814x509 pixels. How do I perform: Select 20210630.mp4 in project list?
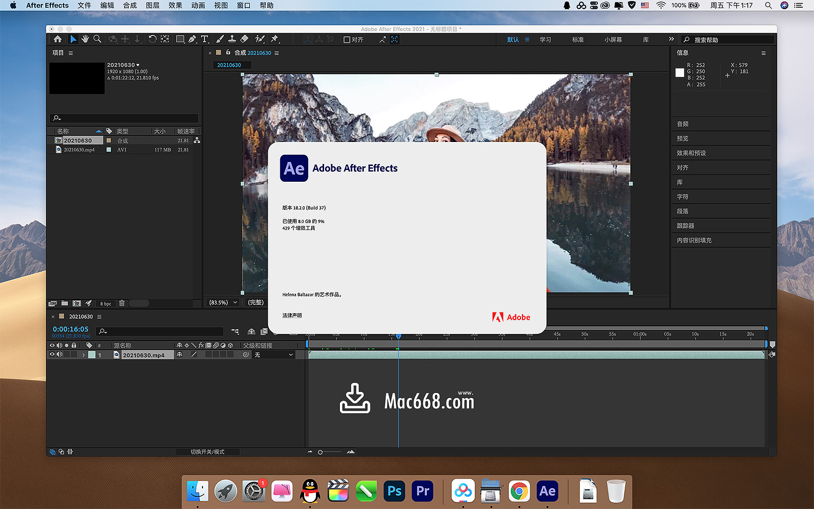[79, 150]
